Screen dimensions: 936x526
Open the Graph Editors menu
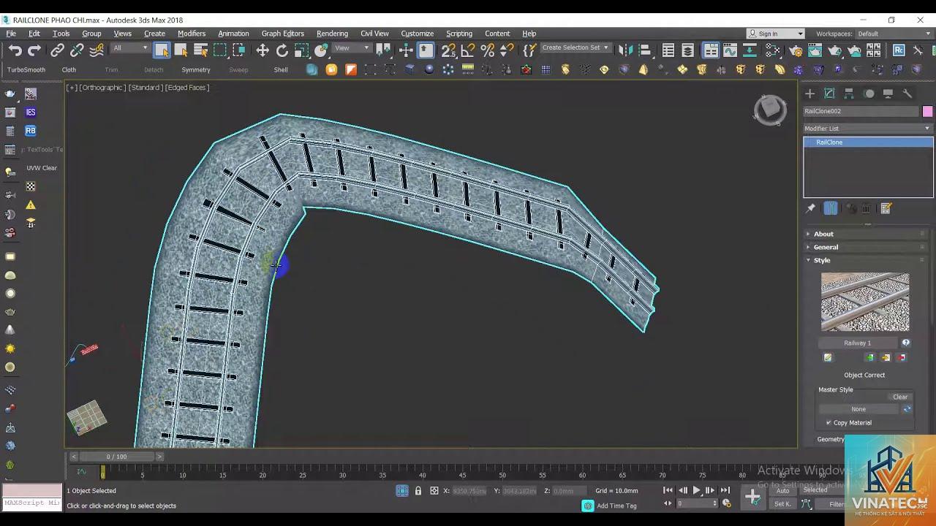tap(282, 34)
